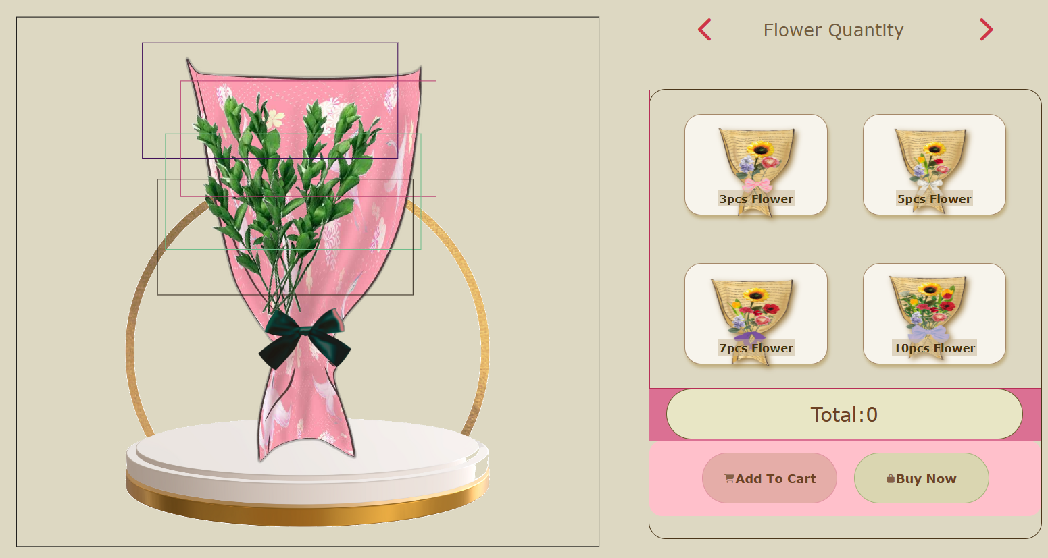Screen dimensions: 1048x558
Task: Pick the 7pcs Flower bouquet
Action: tap(756, 314)
